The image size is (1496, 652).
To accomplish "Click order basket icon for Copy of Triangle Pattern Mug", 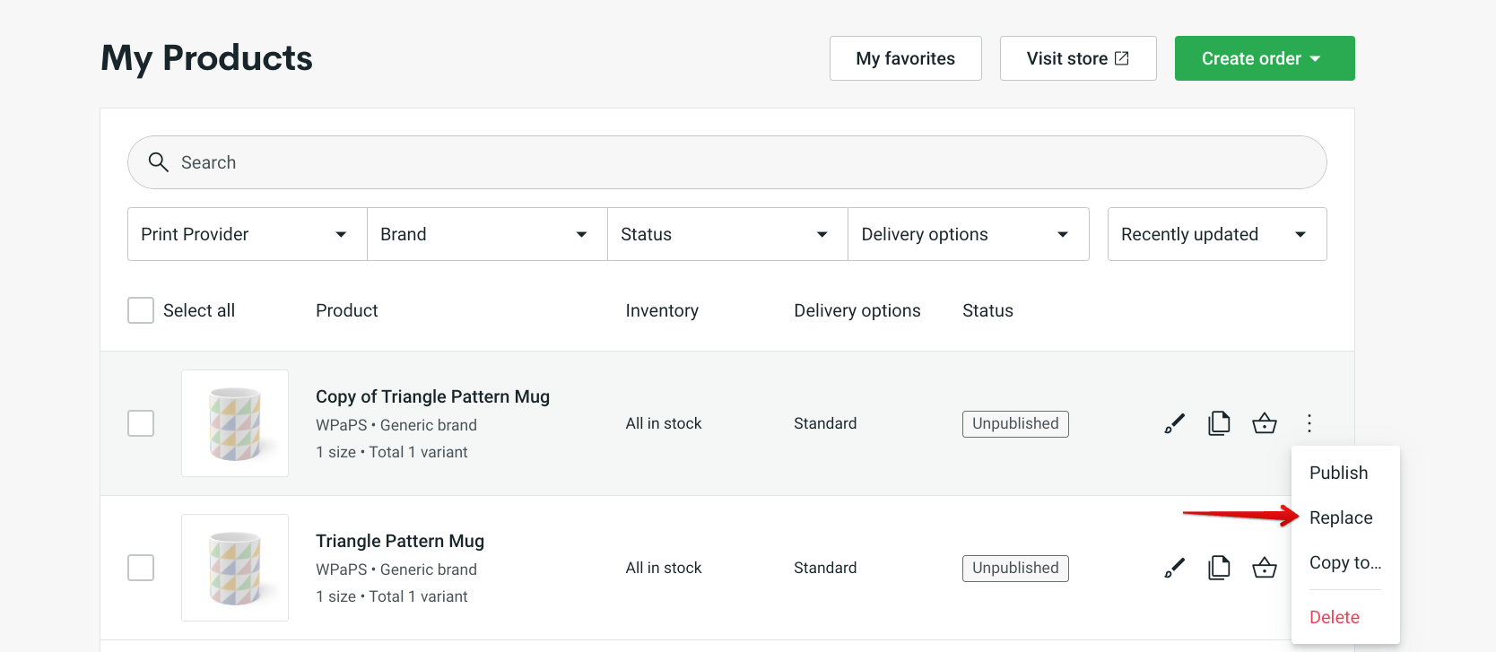I will coord(1264,423).
